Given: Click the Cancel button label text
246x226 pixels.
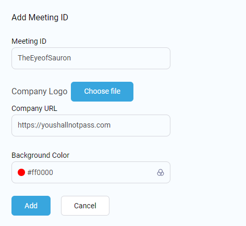Looking at the screenshot, I should click(85, 206).
